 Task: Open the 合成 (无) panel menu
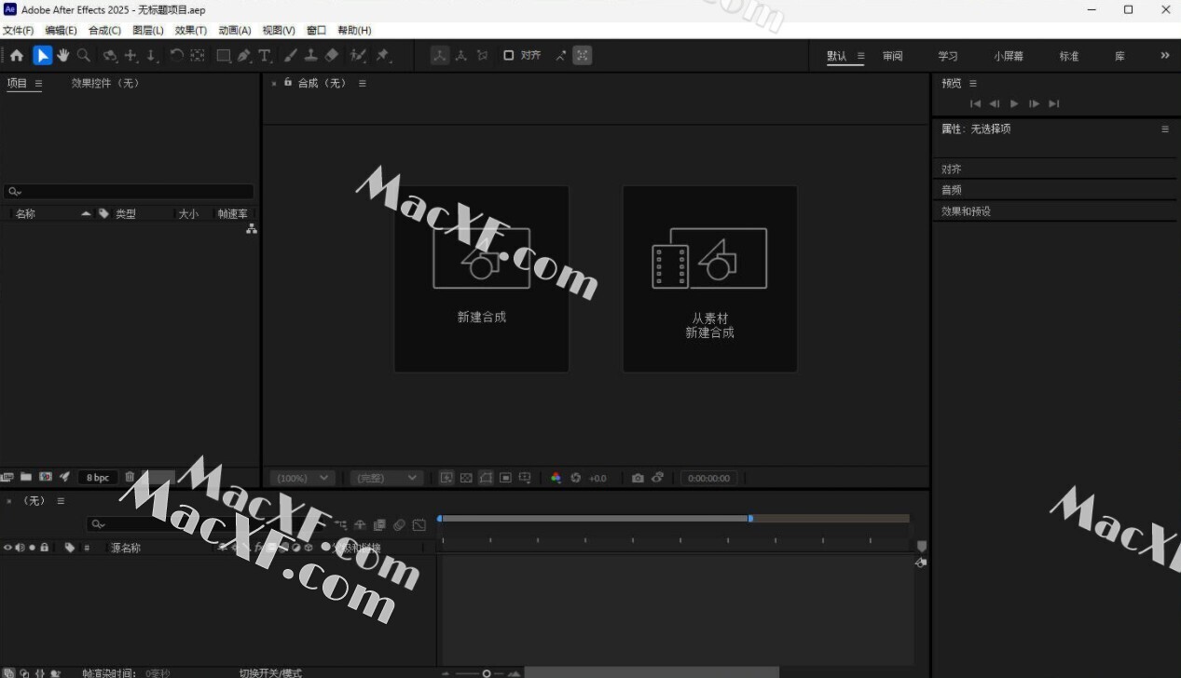[x=363, y=83]
